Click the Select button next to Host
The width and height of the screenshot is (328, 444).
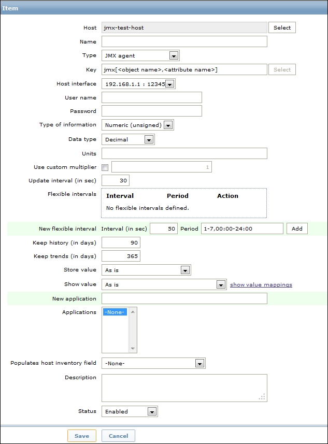pyautogui.click(x=282, y=27)
